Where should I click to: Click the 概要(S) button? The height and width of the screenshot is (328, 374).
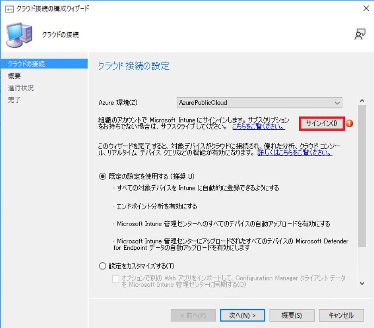point(291,315)
